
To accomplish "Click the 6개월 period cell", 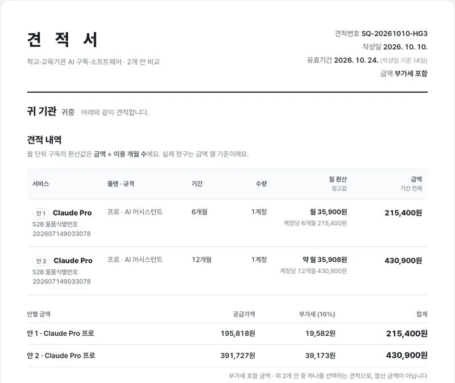I will 200,212.
